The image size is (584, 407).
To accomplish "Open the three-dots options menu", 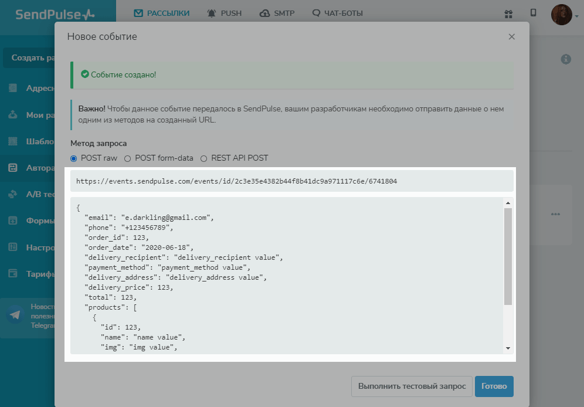I will click(555, 214).
